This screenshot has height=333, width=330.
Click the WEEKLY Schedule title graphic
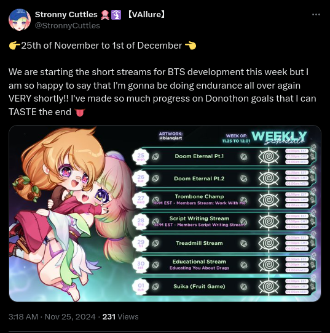279,137
